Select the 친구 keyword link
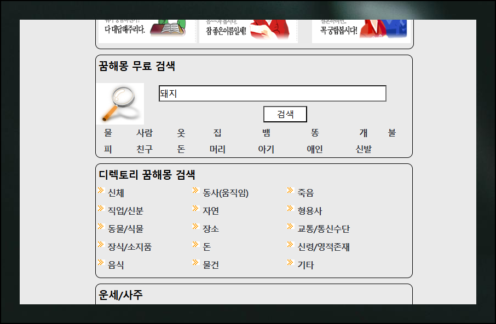This screenshot has height=324, width=496. click(145, 149)
